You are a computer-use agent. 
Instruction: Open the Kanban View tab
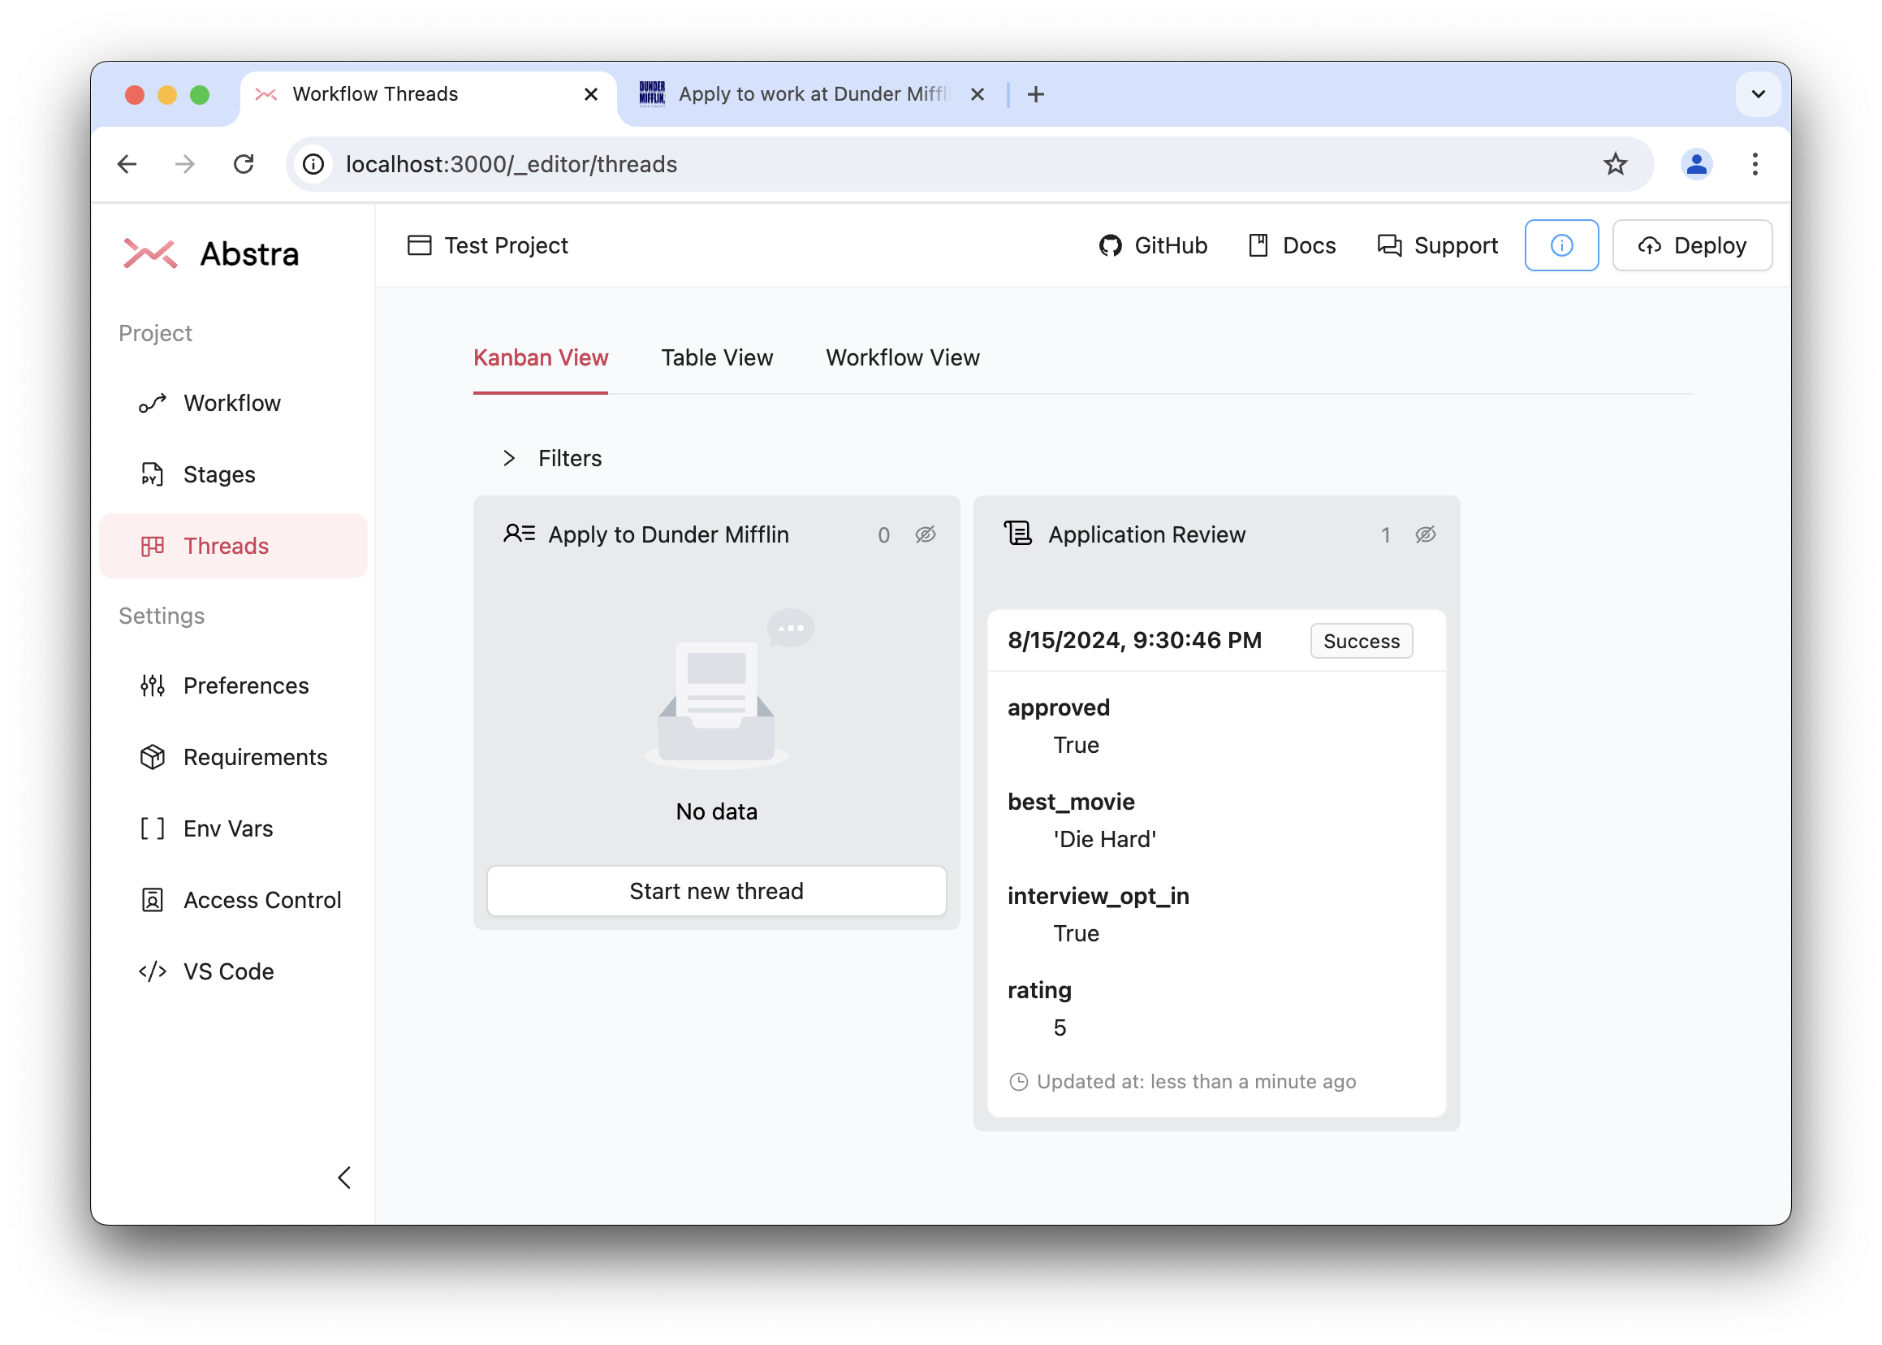541,357
